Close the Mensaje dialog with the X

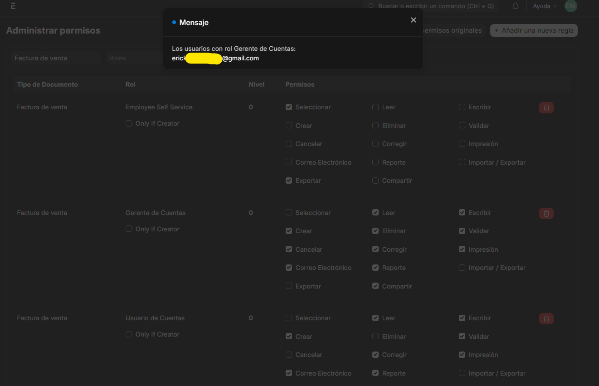pos(413,20)
